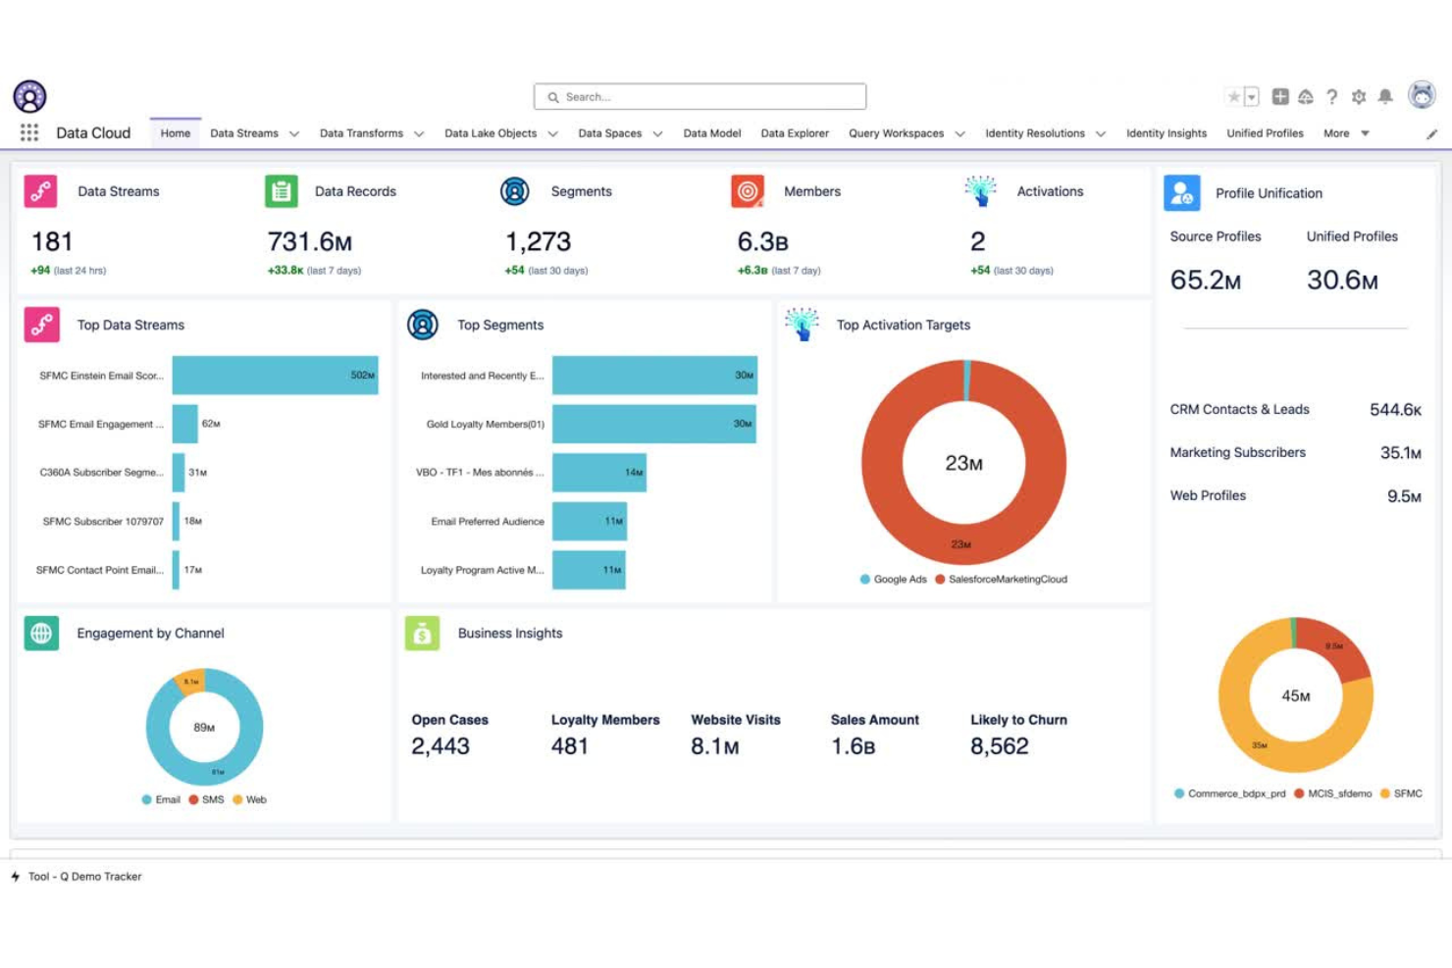1452x968 pixels.
Task: Open the Setup gear icon
Action: pos(1359,96)
